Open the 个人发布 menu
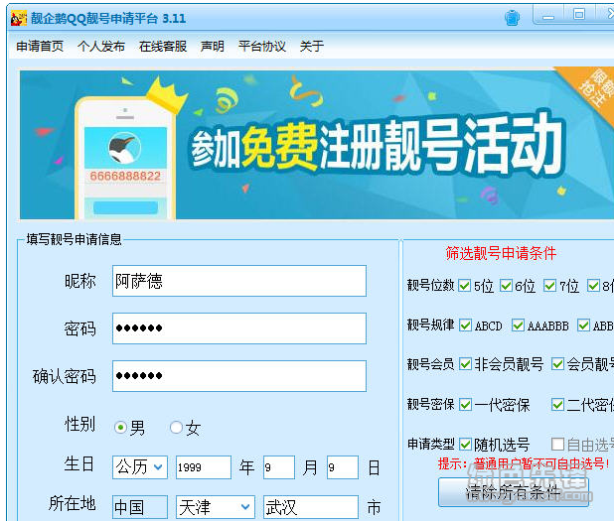614x521 pixels. 101,47
